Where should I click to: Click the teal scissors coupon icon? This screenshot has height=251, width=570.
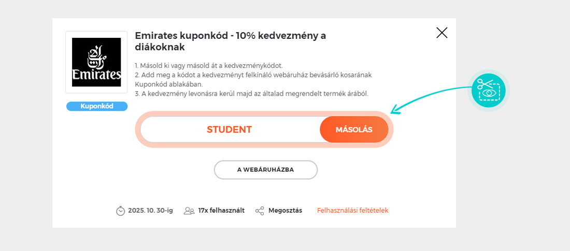coord(488,90)
